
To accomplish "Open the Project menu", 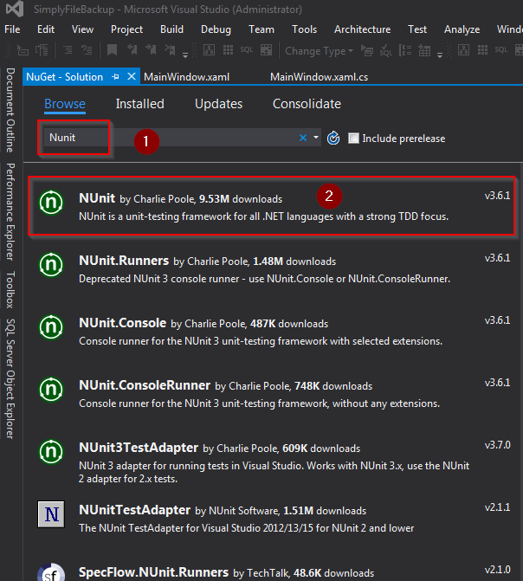I will coord(126,29).
